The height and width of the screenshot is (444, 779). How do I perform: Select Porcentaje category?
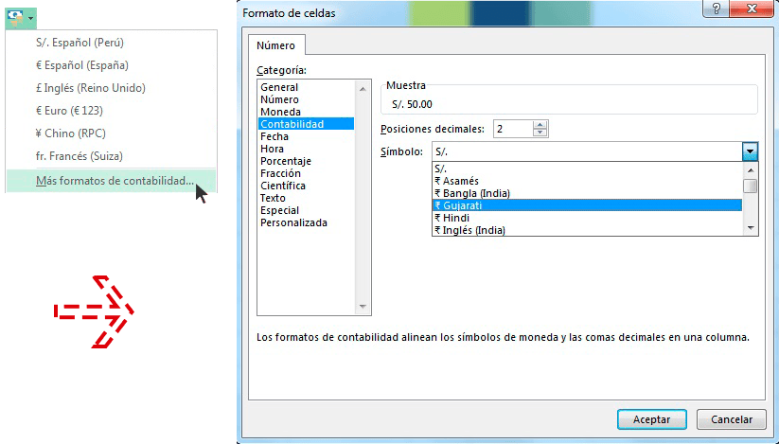(x=306, y=161)
